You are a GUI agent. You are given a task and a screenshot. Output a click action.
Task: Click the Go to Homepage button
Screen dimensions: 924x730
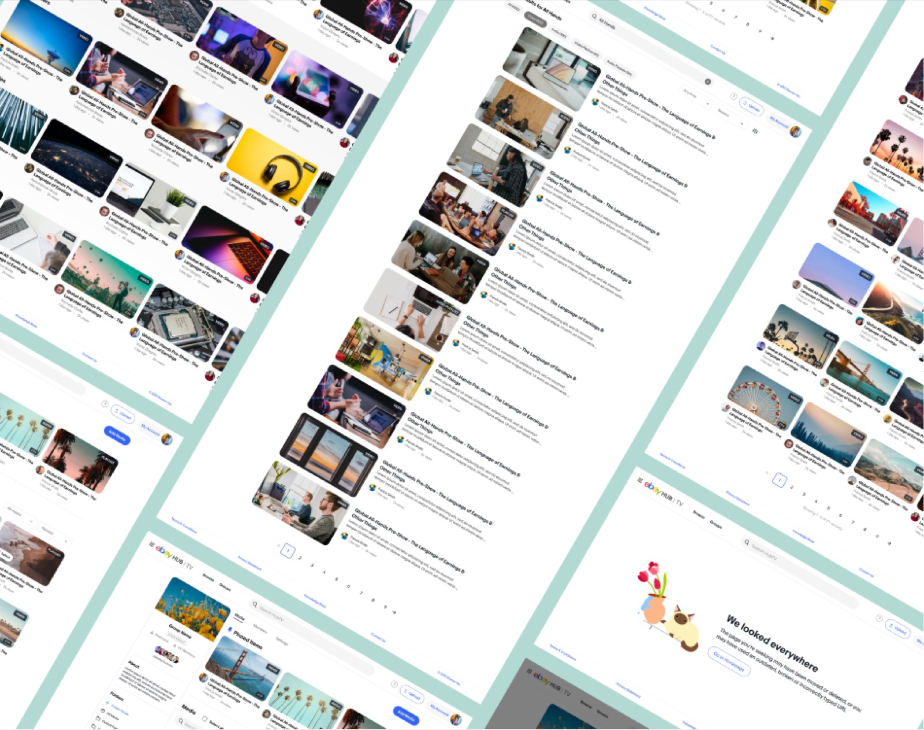pyautogui.click(x=729, y=661)
